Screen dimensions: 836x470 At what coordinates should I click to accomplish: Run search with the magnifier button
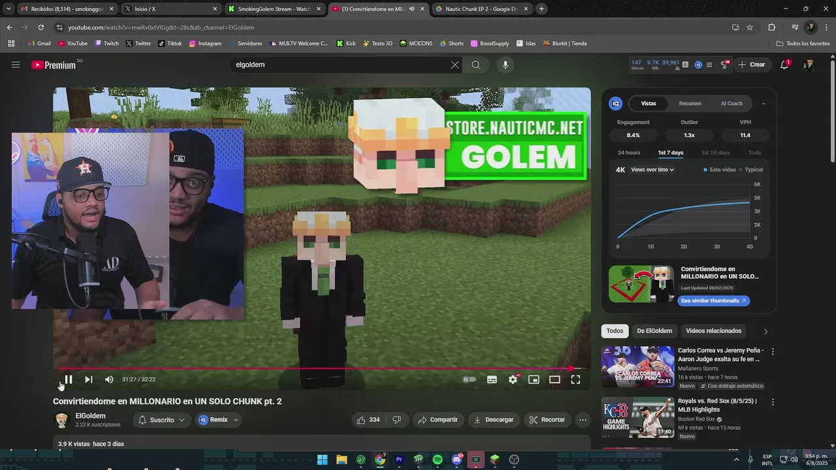[x=475, y=65]
